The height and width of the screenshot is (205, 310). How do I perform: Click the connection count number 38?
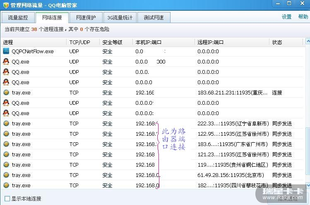[x=34, y=29]
